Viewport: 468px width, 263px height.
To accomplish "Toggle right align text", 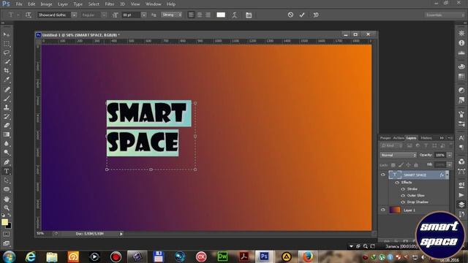I will pyautogui.click(x=208, y=15).
